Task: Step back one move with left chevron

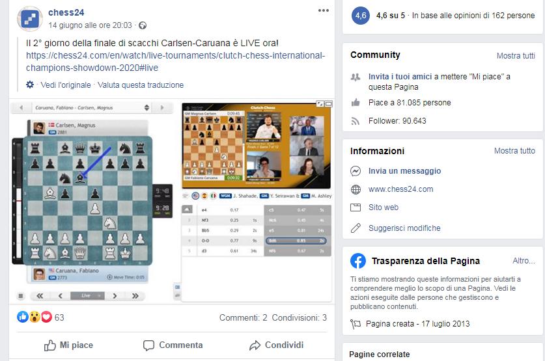Action: tap(61, 296)
